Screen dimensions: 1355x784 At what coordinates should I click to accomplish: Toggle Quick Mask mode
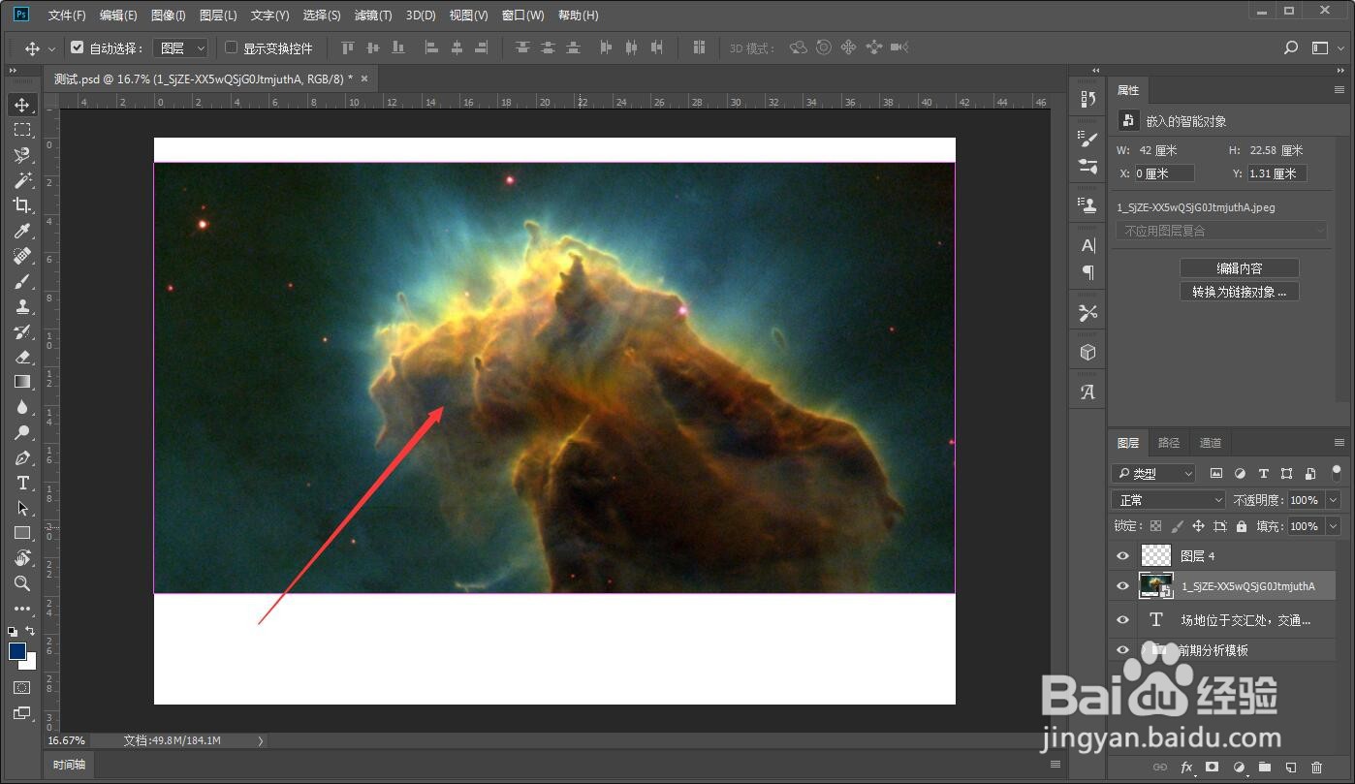tap(22, 687)
